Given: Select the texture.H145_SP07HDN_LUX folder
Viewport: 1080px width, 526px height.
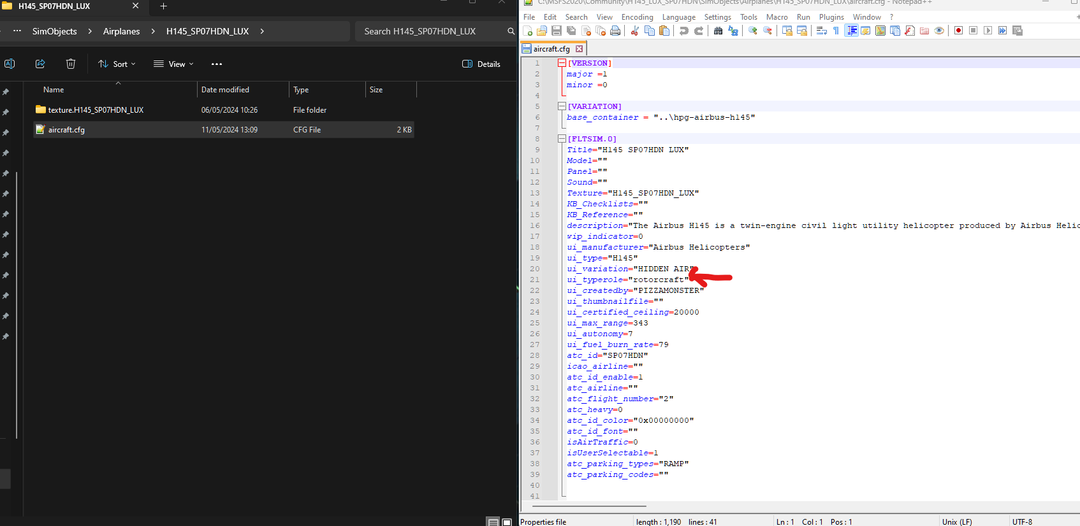Looking at the screenshot, I should pos(96,110).
